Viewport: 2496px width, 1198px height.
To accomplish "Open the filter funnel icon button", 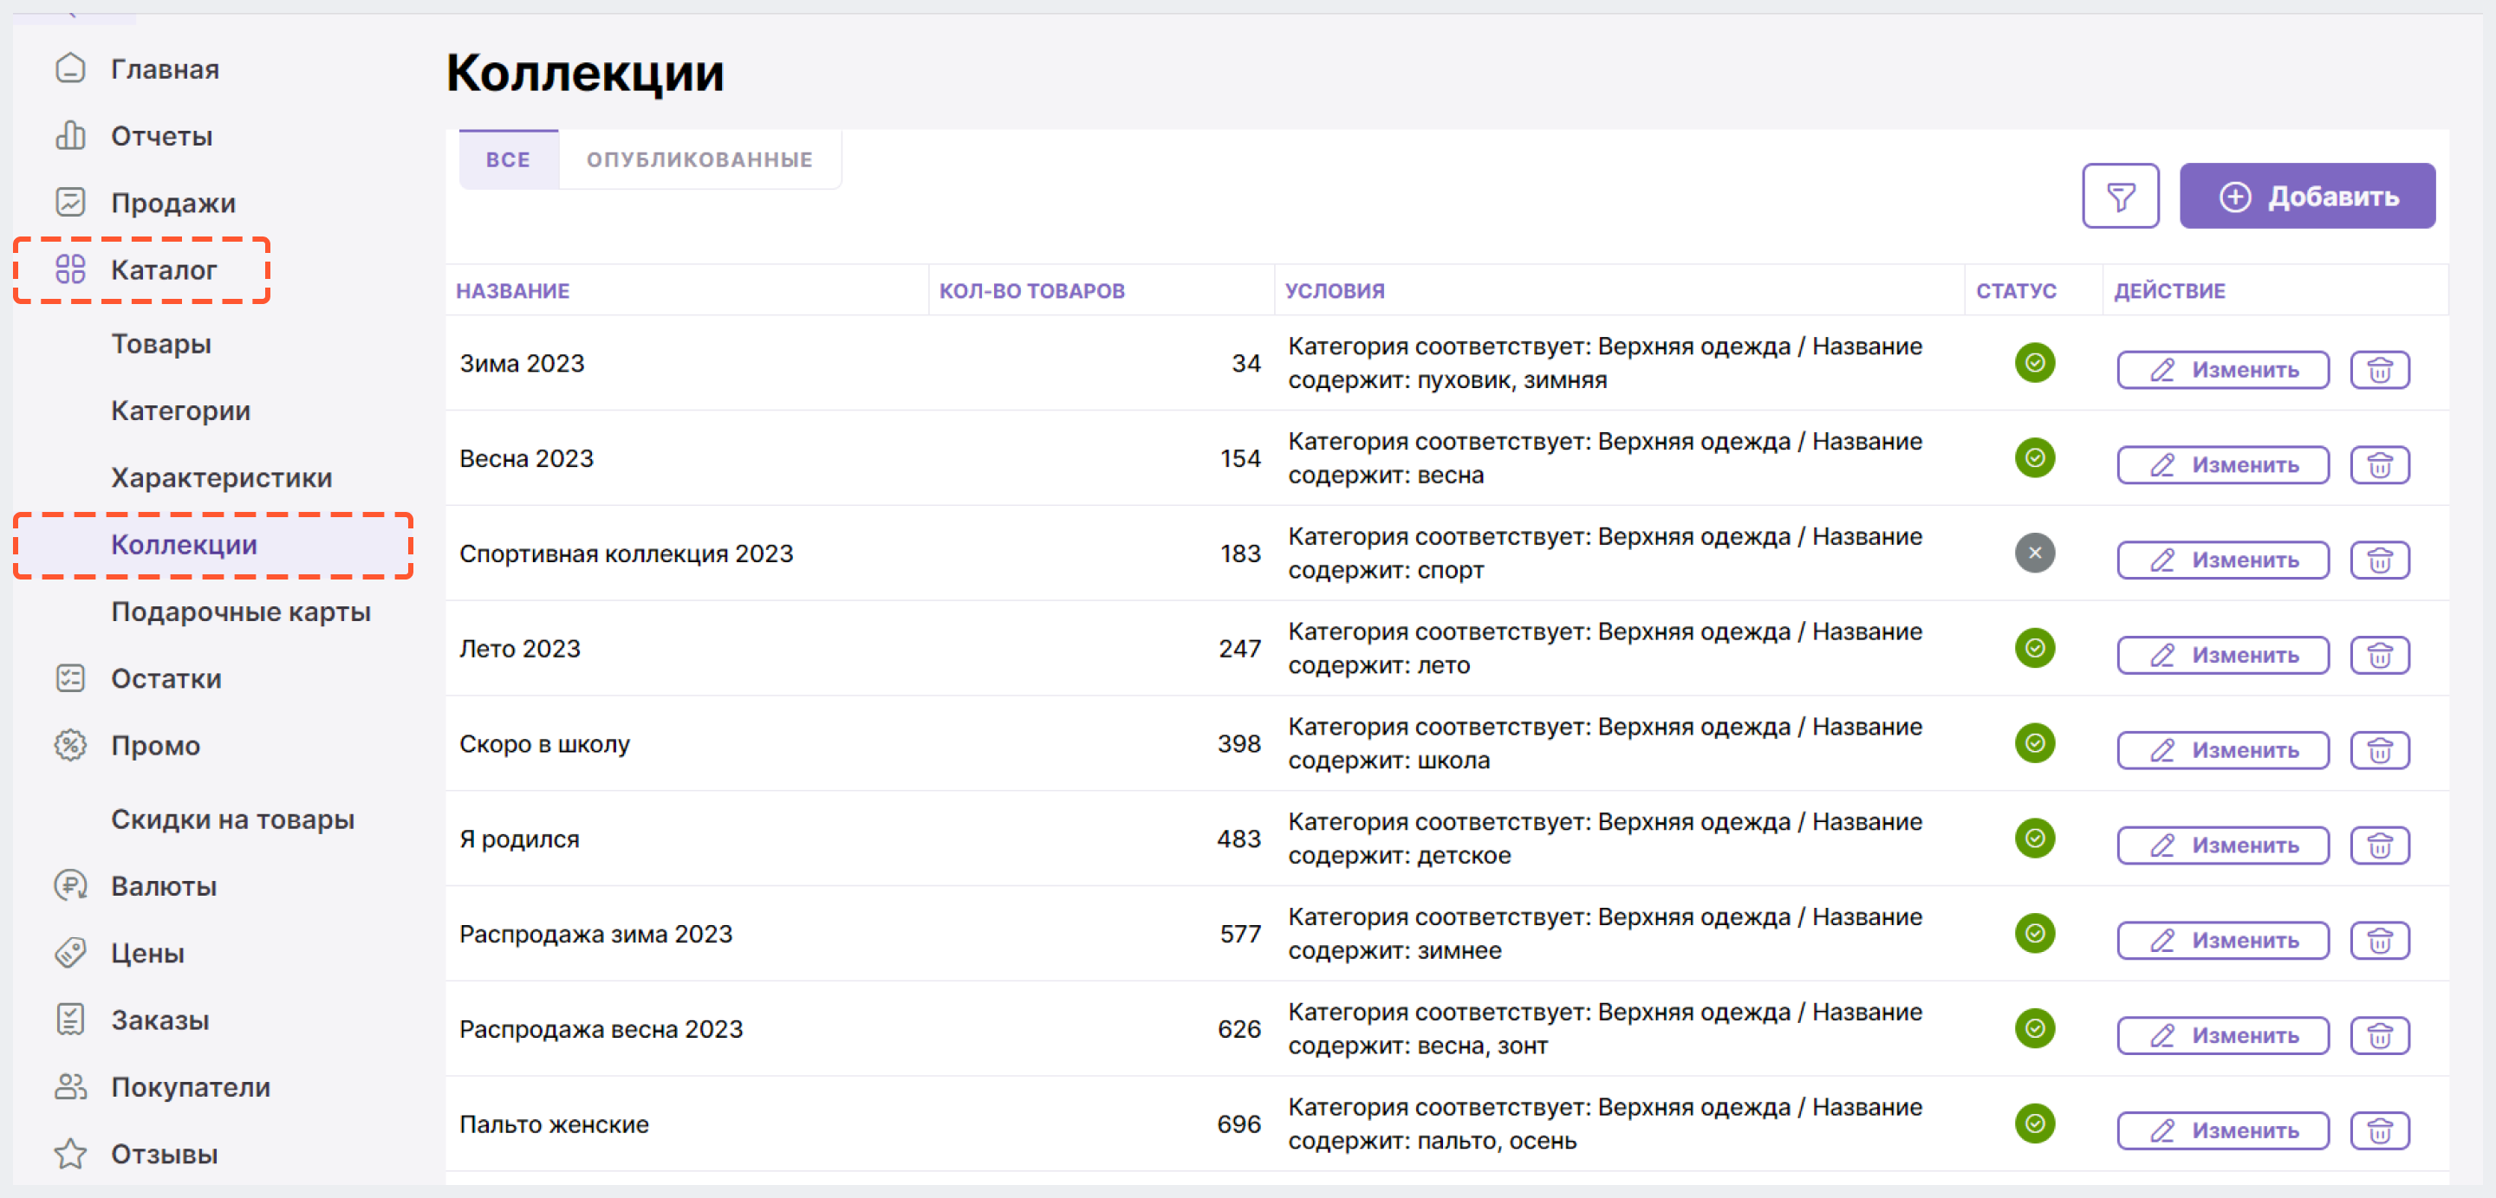I will point(2120,197).
